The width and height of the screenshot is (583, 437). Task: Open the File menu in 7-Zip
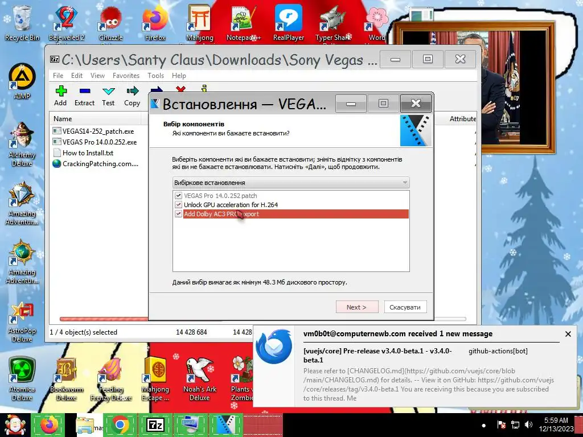click(58, 76)
